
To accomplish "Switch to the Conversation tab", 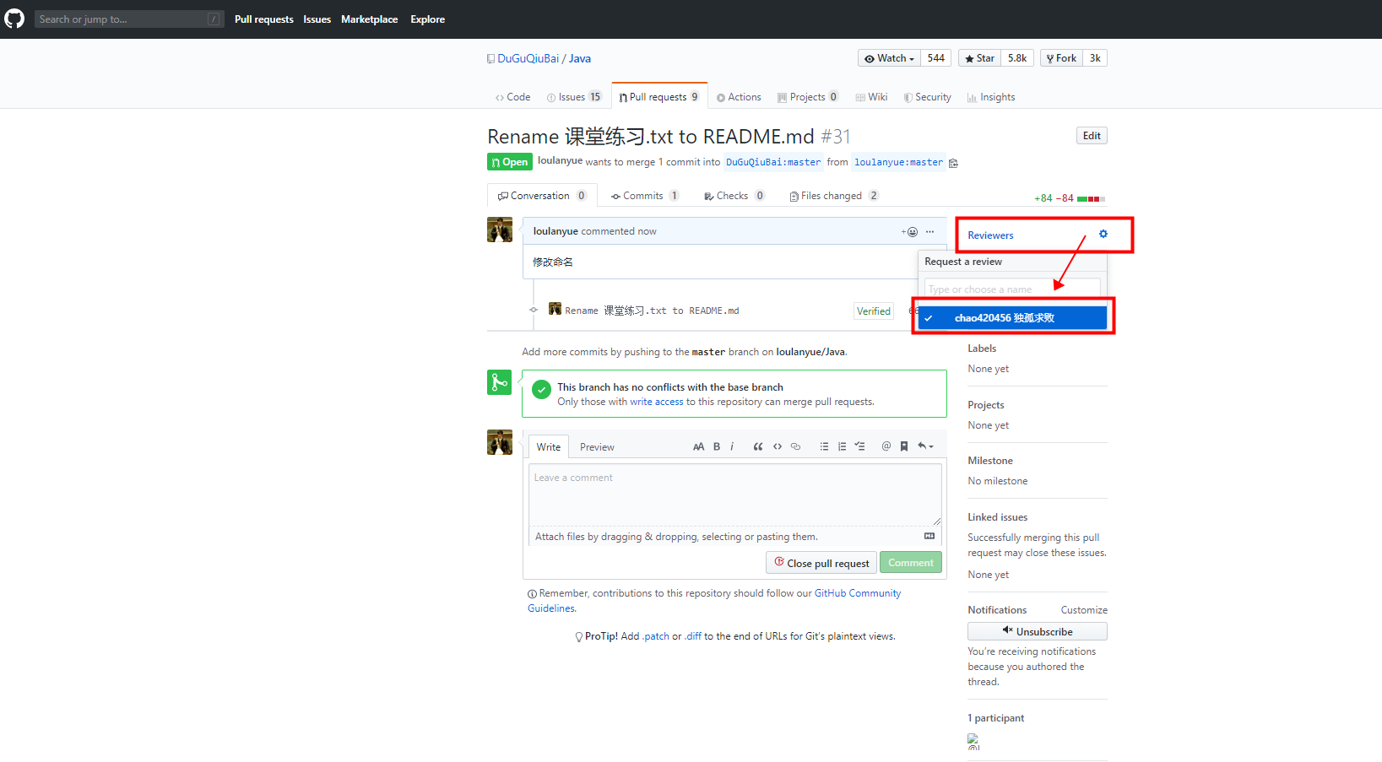I will 542,196.
